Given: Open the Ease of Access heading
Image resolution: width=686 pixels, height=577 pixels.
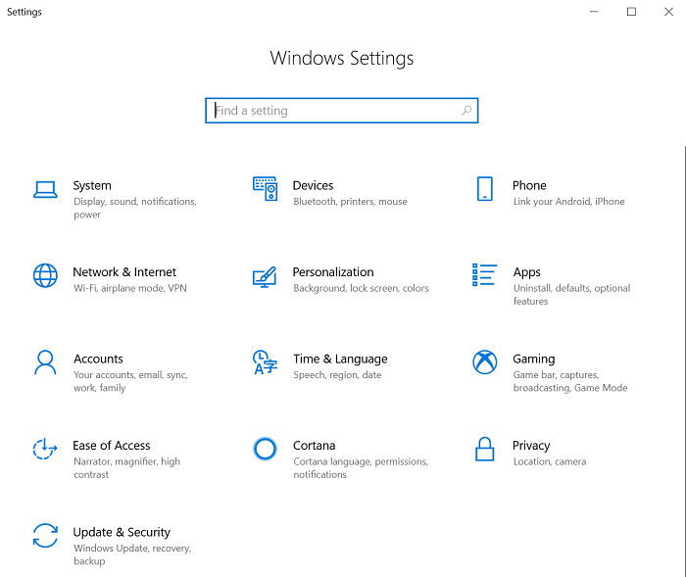Looking at the screenshot, I should 112,446.
